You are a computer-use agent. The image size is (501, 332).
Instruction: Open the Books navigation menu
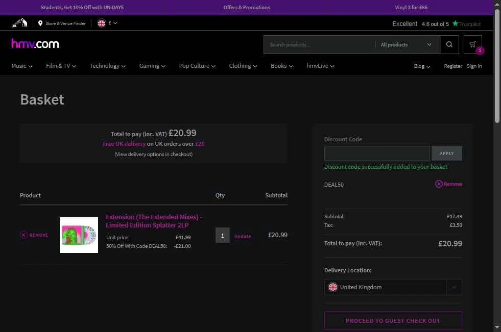[x=281, y=66]
